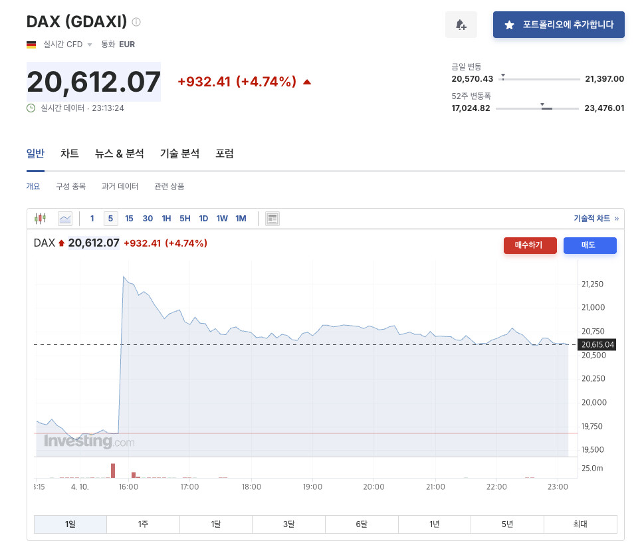Click the 52주 변동폭 range slider
The height and width of the screenshot is (549, 644).
(537, 108)
